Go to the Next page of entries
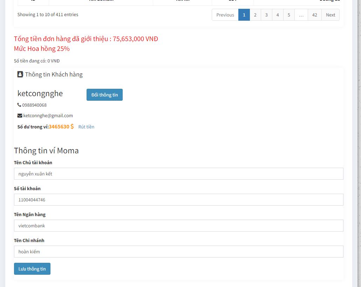Image resolution: width=361 pixels, height=287 pixels. click(x=330, y=15)
